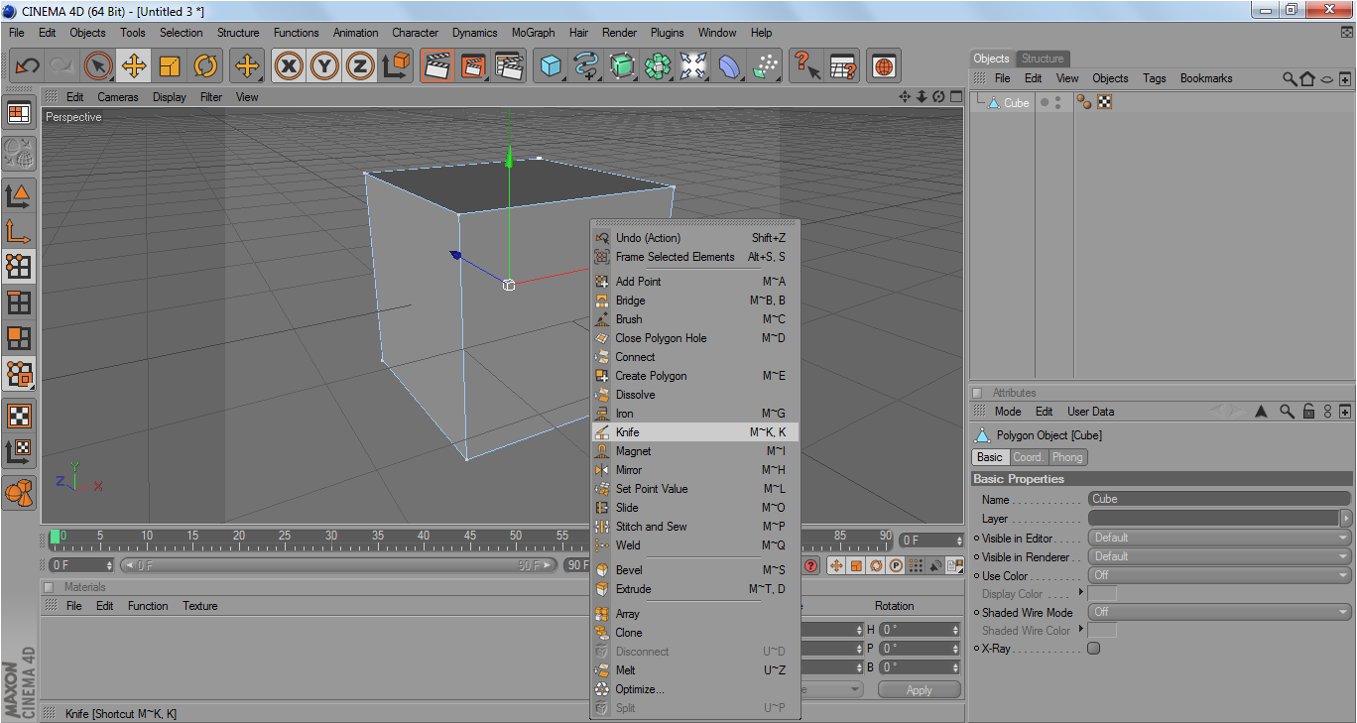Screen dimensions: 1357x723
Task: Toggle the X axis lock button
Action: pos(288,66)
